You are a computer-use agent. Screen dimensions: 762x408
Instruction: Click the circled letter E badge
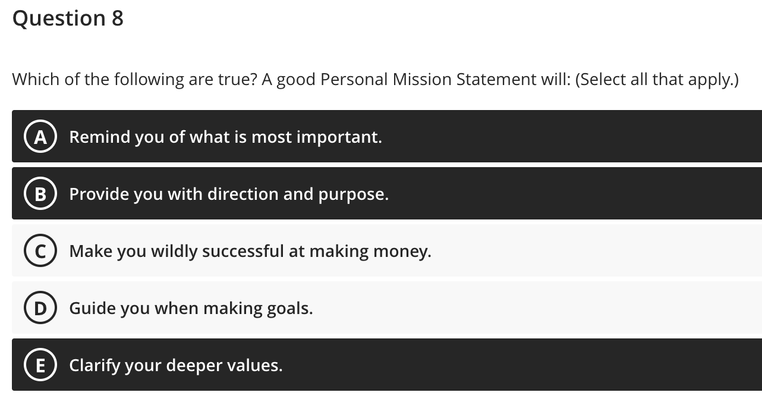[40, 365]
